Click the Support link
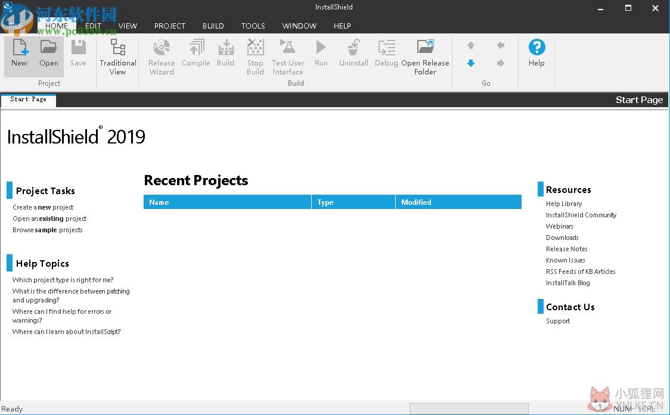 point(557,321)
